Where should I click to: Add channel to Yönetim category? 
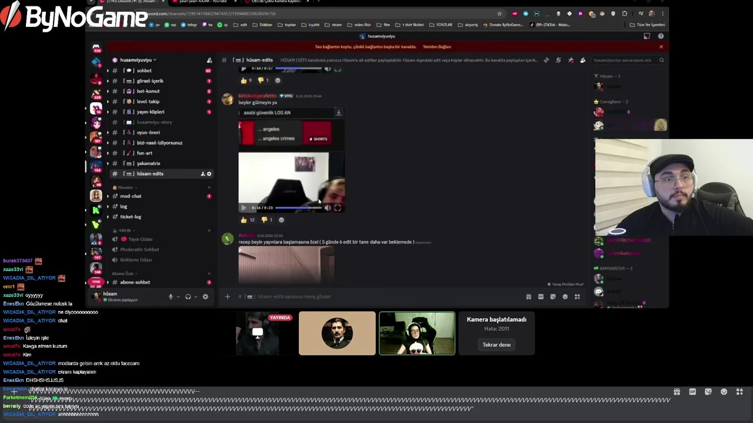[x=209, y=187]
